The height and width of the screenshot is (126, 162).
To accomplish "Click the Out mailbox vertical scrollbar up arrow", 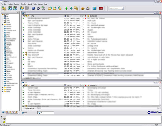I will [x=160, y=88].
